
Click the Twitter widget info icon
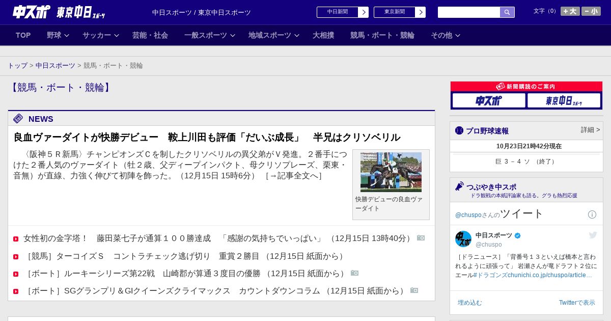coord(592,215)
